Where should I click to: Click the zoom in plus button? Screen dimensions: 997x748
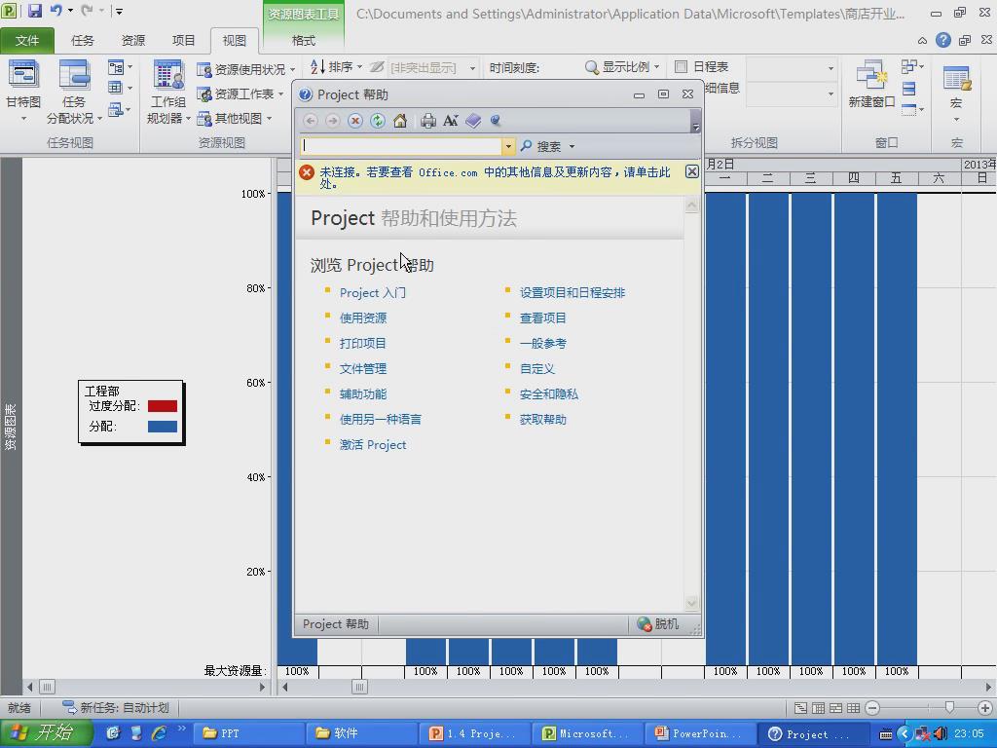tap(985, 708)
